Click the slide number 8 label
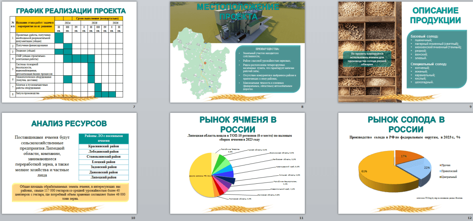Image resolution: width=473 pixels, height=221 pixels. (x=302, y=107)
